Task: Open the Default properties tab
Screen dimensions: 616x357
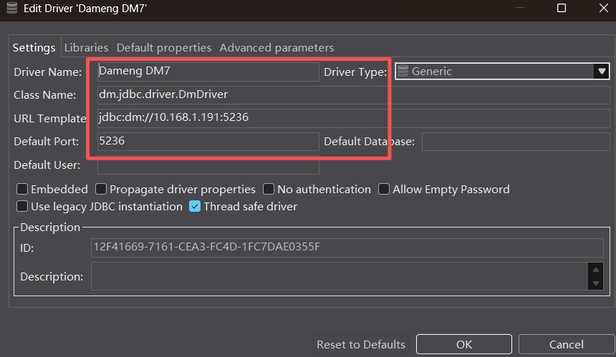Action: point(164,48)
